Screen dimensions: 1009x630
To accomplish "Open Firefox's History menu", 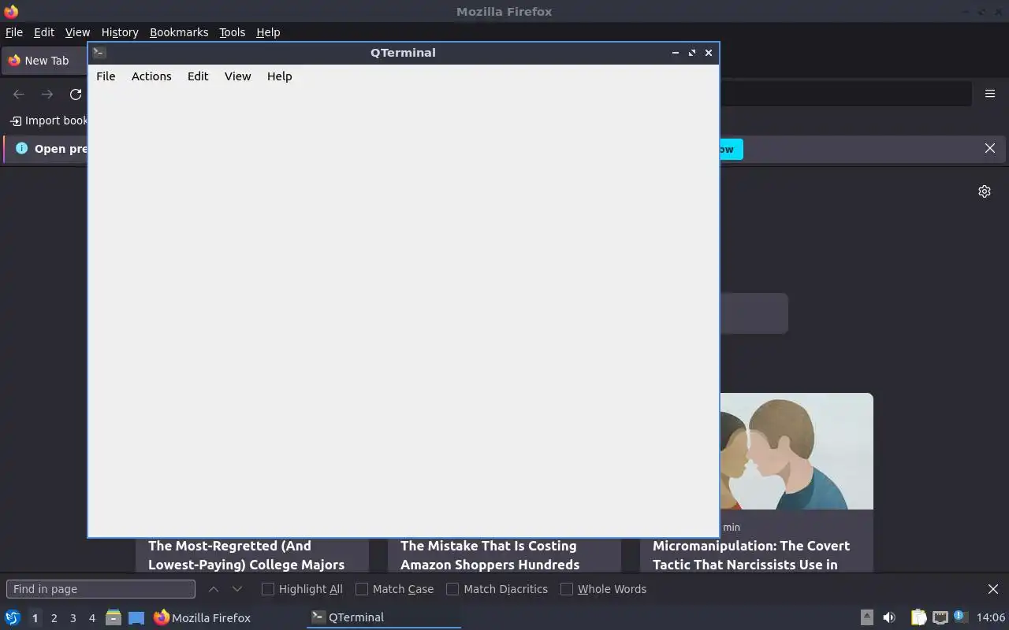I will pos(120,32).
